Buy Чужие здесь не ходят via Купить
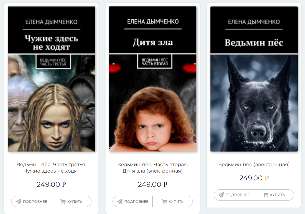The height and width of the screenshot is (214, 305). (71, 201)
